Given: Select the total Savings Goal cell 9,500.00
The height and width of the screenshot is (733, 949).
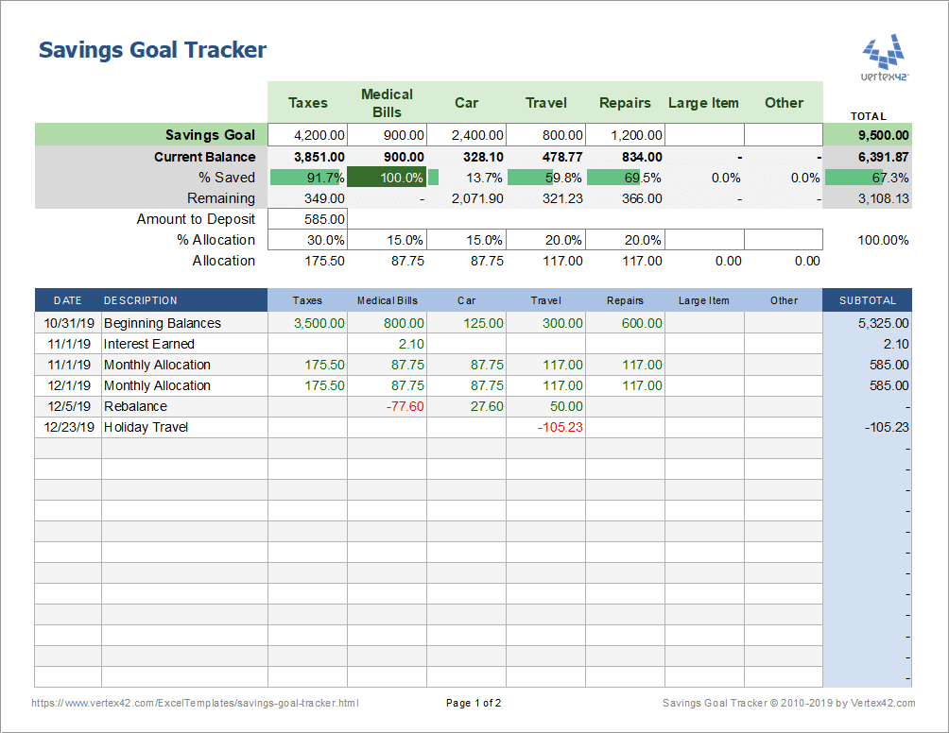Looking at the screenshot, I should pyautogui.click(x=867, y=135).
